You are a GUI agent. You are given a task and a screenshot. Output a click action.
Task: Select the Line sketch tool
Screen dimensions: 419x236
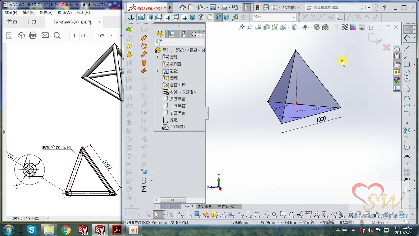tap(407, 48)
